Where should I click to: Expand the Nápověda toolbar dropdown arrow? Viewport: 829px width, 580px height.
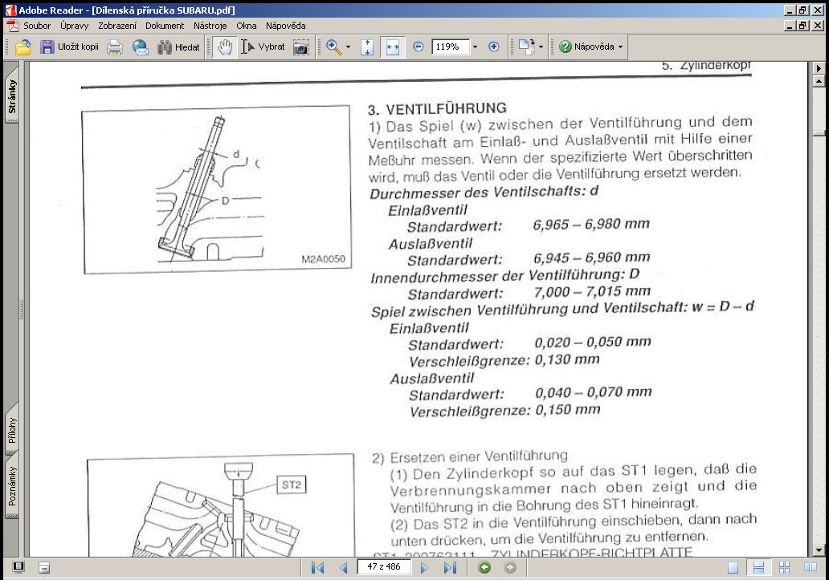click(x=621, y=47)
